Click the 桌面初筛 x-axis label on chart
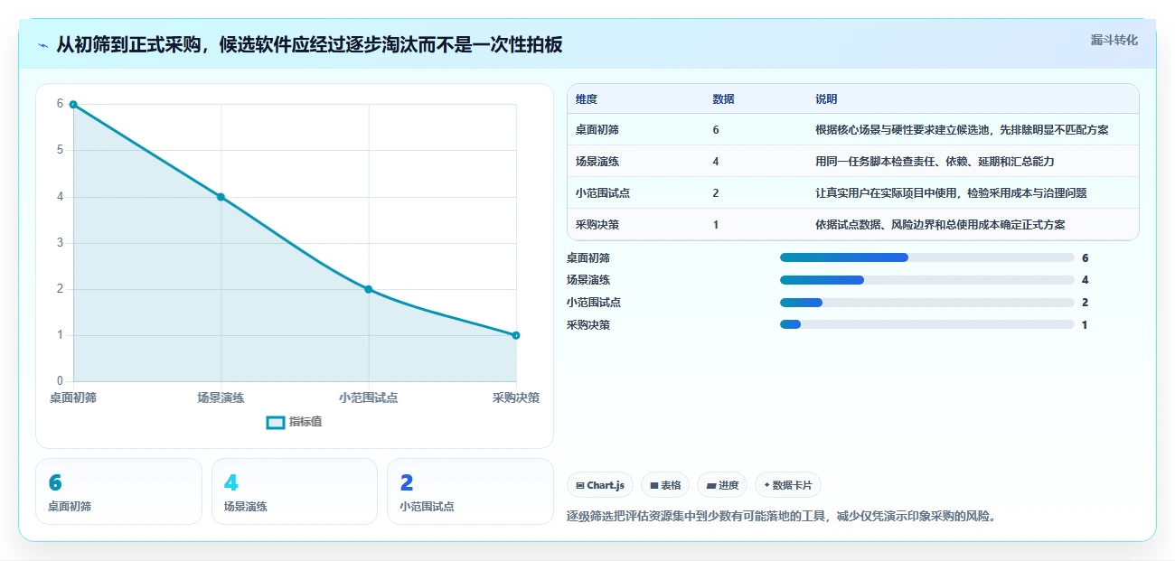1175x561 pixels. pos(73,397)
